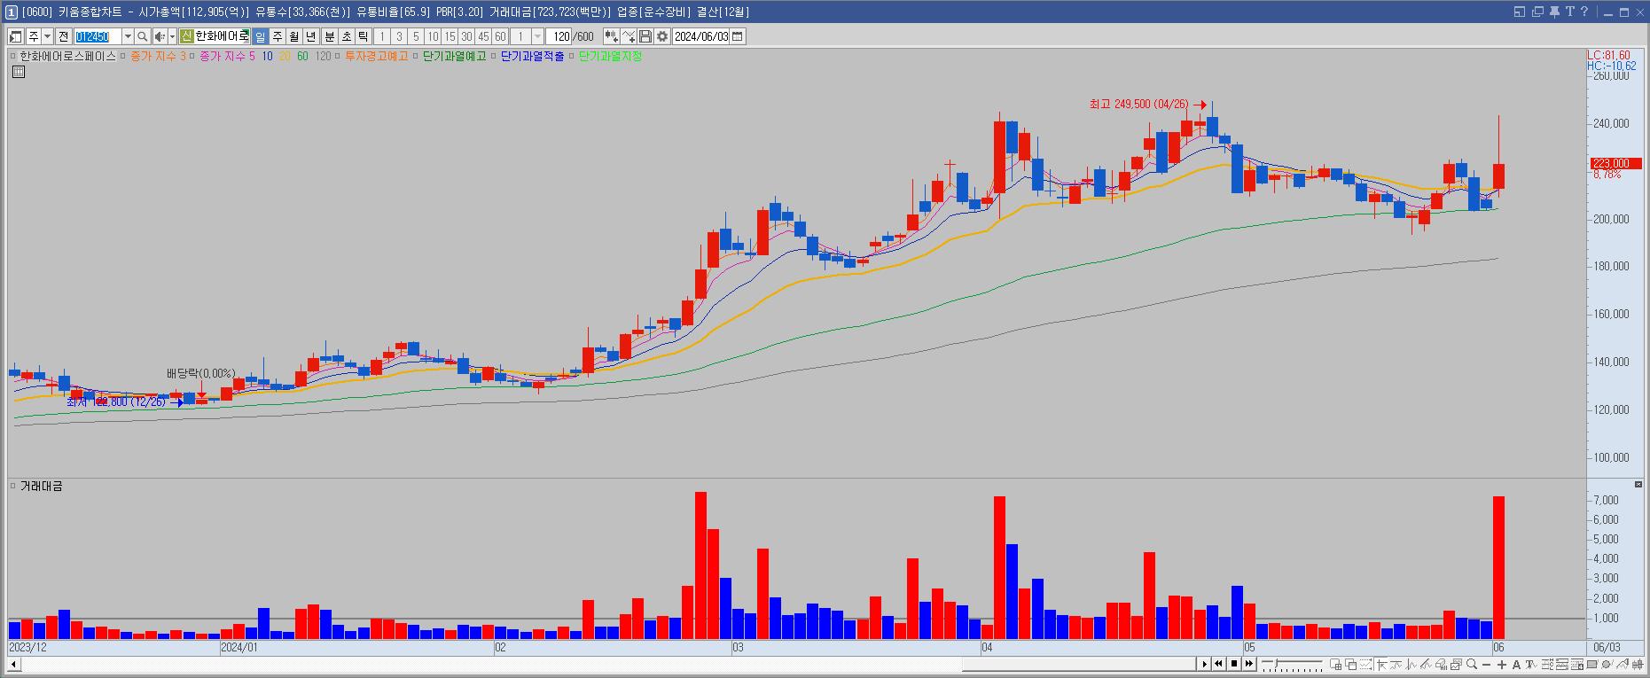The width and height of the screenshot is (1650, 678).
Task: Click the save chart floppy disk icon
Action: [645, 36]
